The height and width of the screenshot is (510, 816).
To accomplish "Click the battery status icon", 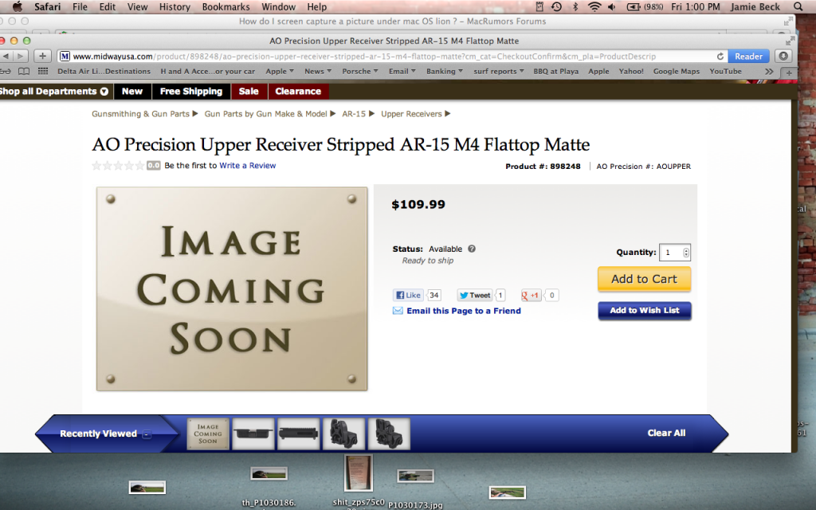I will pos(634,6).
